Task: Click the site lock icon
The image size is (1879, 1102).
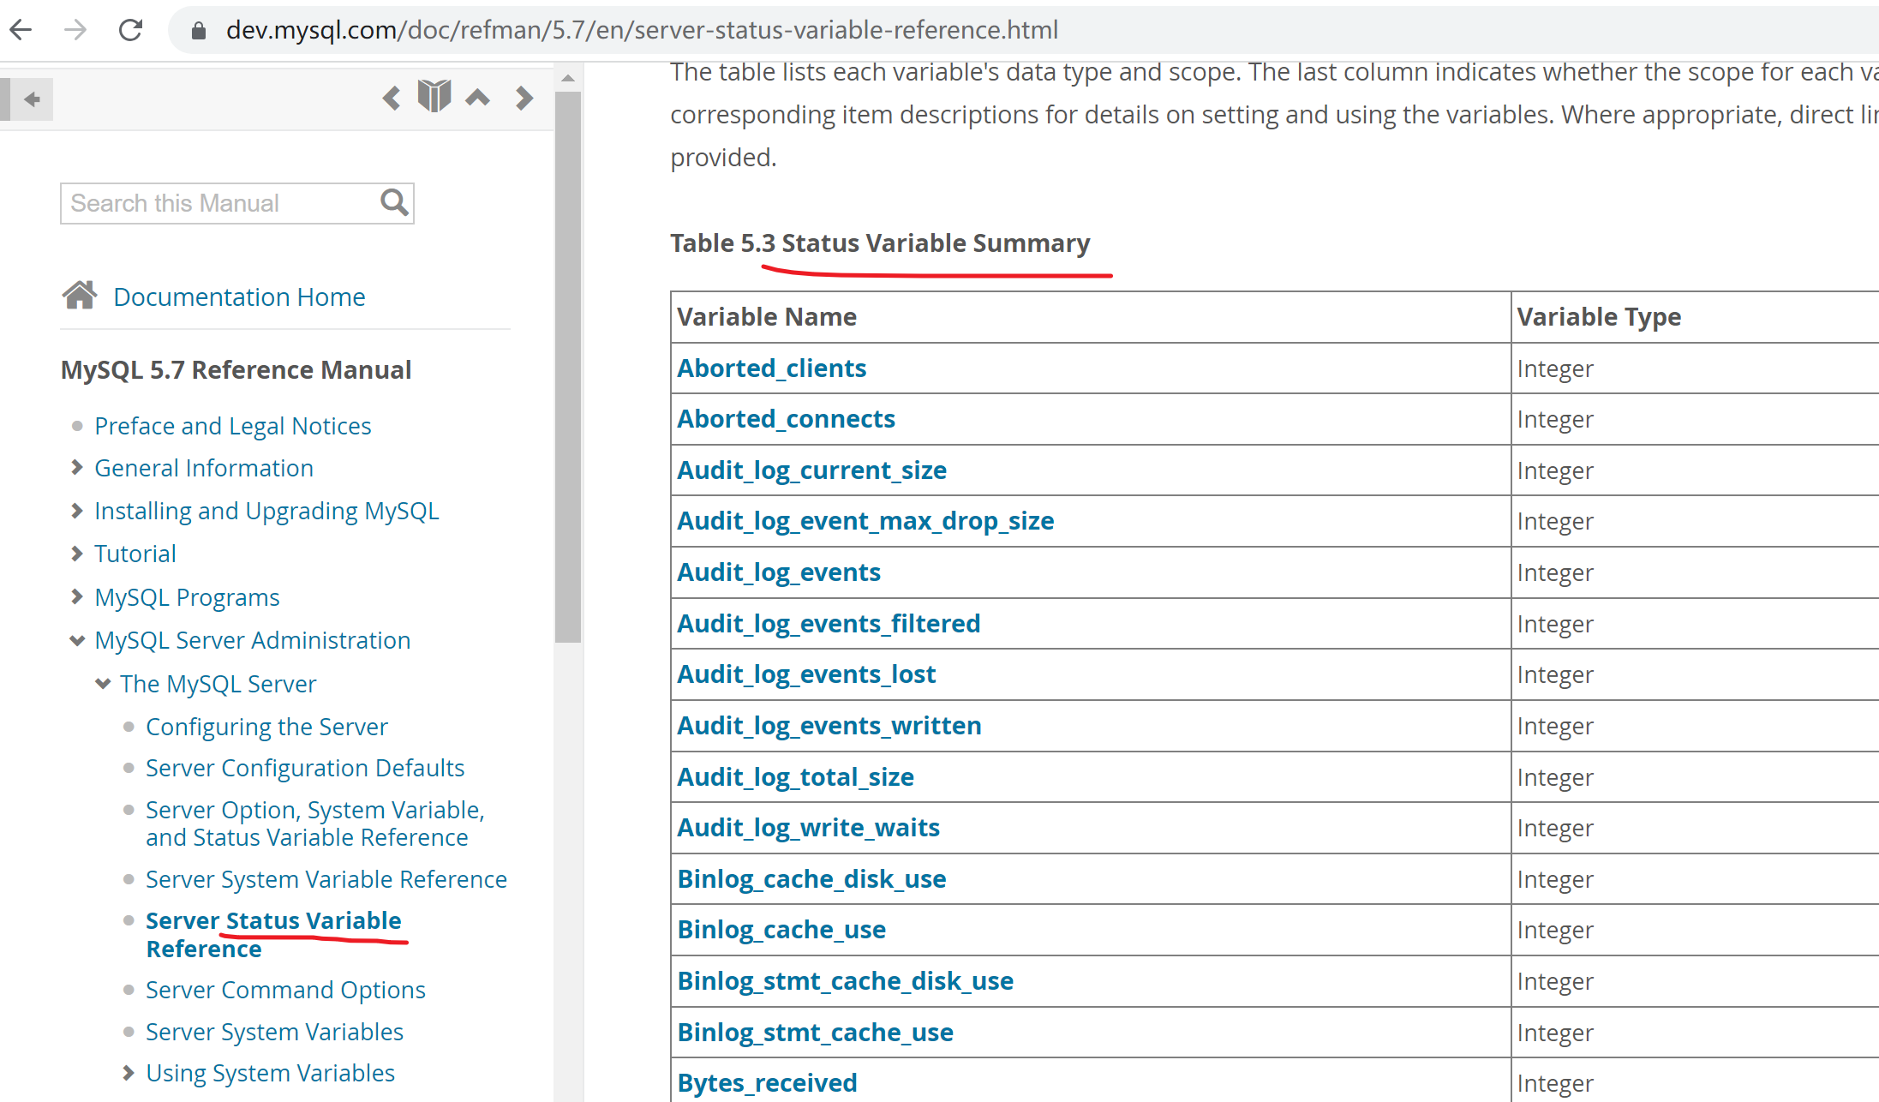Action: tap(199, 31)
